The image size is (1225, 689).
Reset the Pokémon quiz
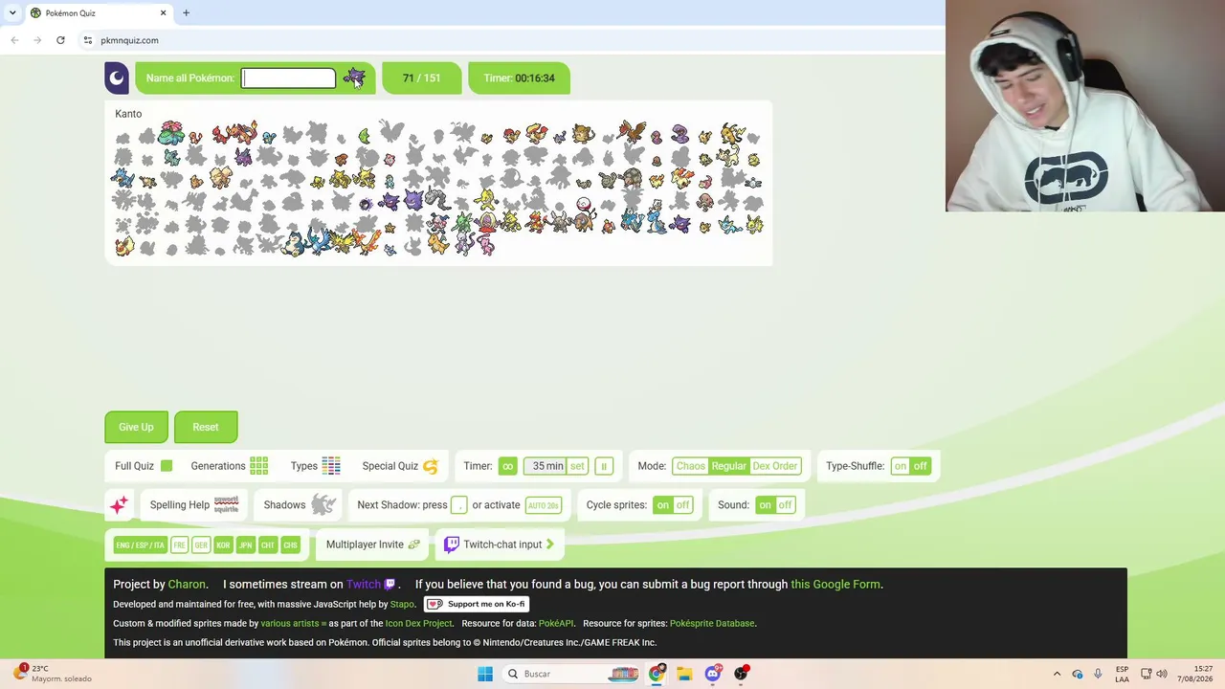click(x=206, y=427)
